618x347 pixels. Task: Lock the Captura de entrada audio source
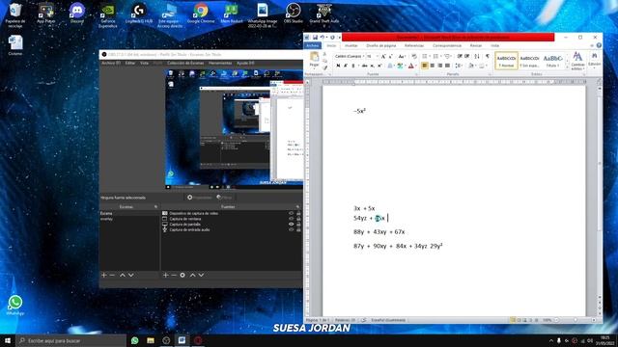click(298, 229)
